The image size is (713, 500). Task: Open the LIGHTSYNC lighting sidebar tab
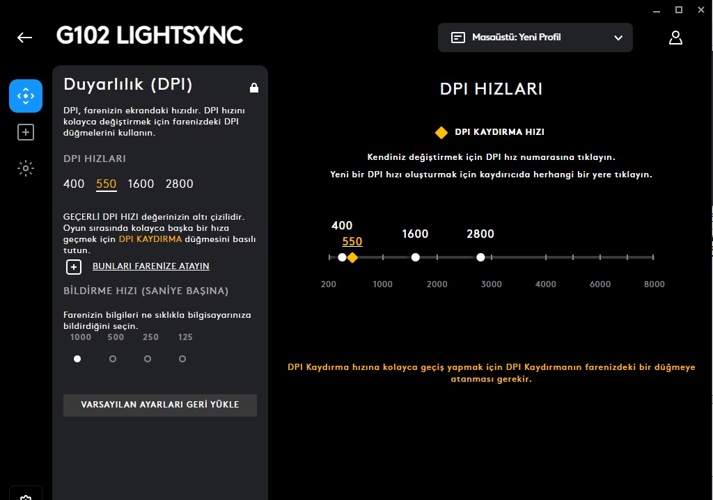coord(26,168)
